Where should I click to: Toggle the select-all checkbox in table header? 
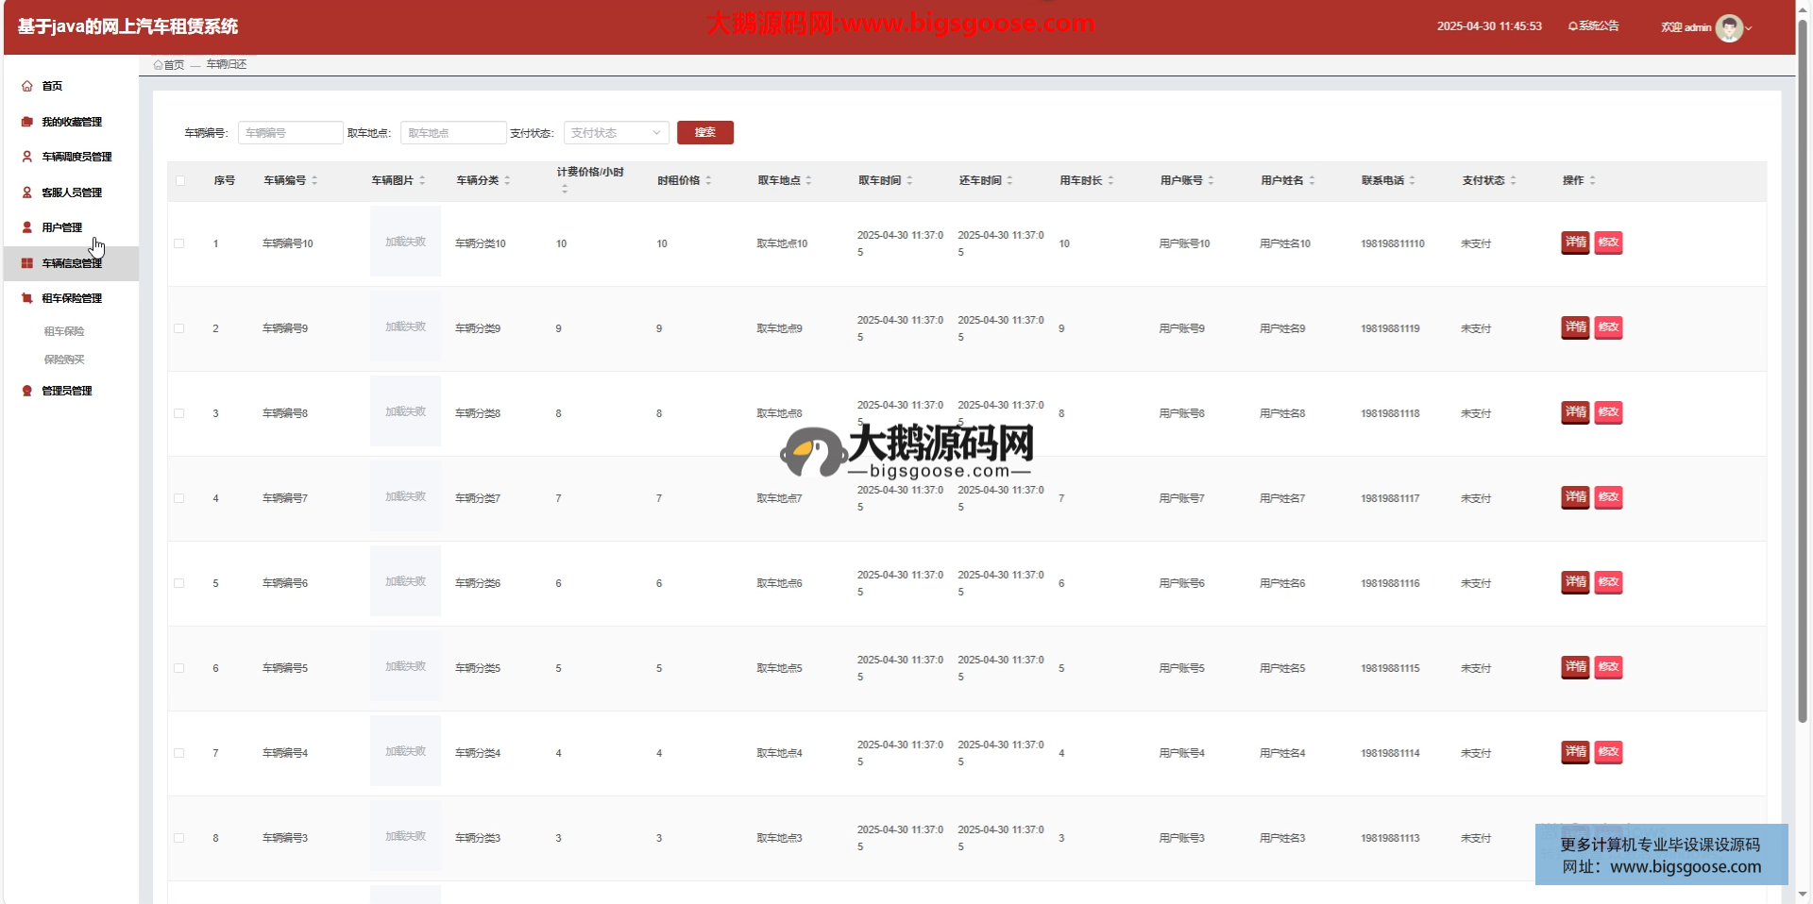[180, 180]
